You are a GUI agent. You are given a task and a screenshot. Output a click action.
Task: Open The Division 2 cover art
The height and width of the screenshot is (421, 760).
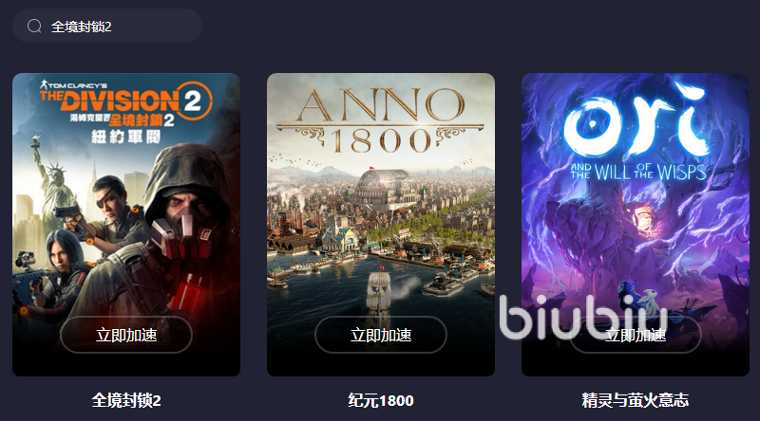[x=126, y=225]
